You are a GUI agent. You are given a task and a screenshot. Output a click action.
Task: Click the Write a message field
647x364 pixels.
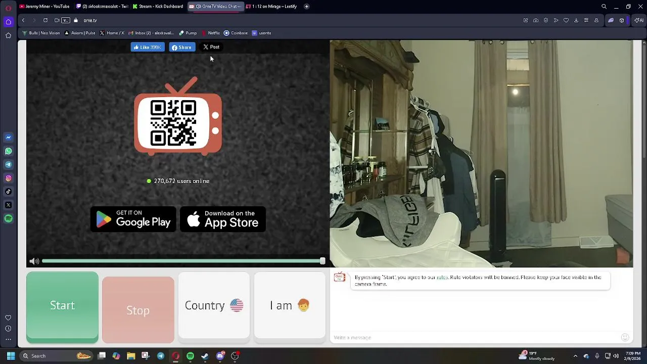click(475, 337)
